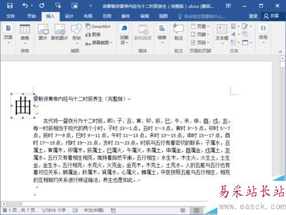Click the Share (共享) button
The height and width of the screenshot is (215, 286).
[x=271, y=16]
